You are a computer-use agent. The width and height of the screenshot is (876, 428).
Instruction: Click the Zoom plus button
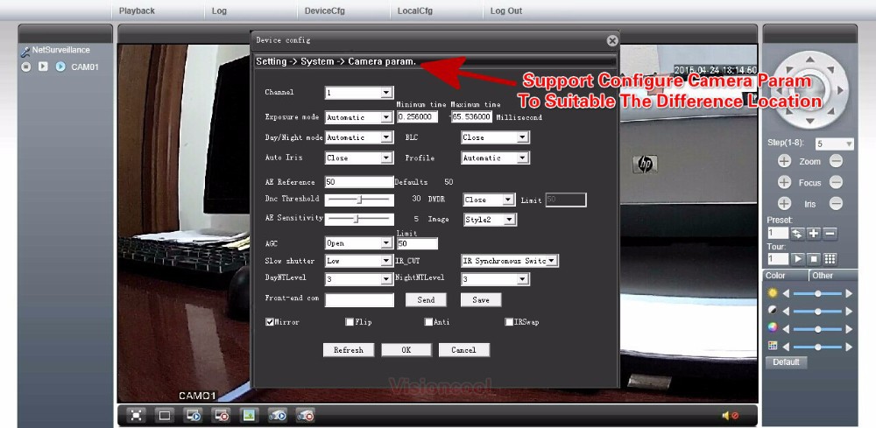[784, 162]
